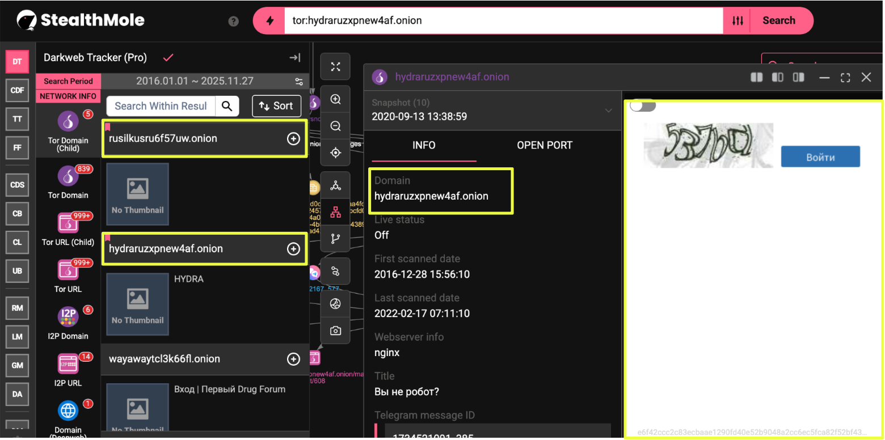Expand the Snapshot (10) date dropdown
This screenshot has width=885, height=440.
pos(608,110)
